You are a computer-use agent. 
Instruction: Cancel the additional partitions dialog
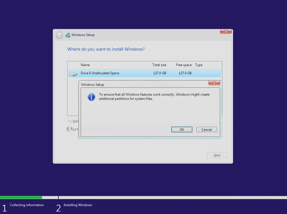pyautogui.click(x=207, y=130)
